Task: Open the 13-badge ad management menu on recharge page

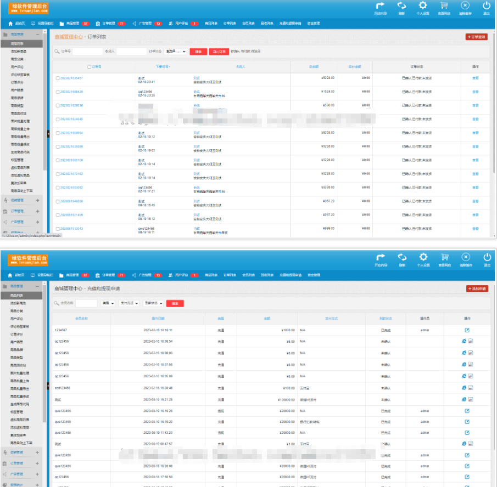Action: click(x=146, y=274)
